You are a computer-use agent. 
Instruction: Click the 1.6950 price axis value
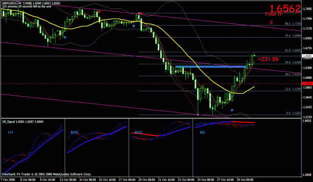coord(307,39)
